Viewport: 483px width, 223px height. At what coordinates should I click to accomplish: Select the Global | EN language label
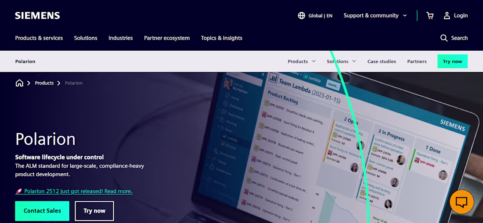point(321,16)
